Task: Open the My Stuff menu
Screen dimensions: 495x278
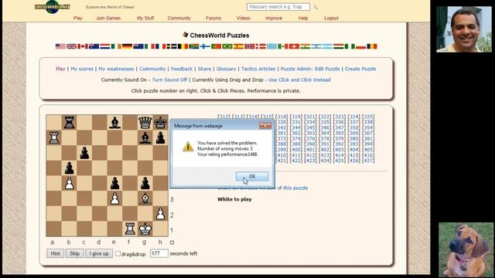Action: click(145, 19)
